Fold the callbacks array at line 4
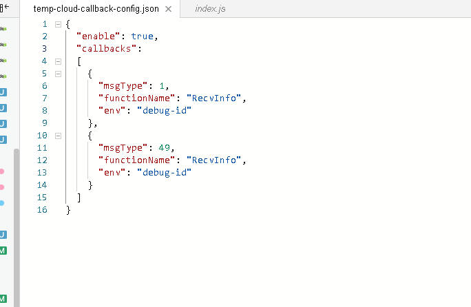 (58, 61)
